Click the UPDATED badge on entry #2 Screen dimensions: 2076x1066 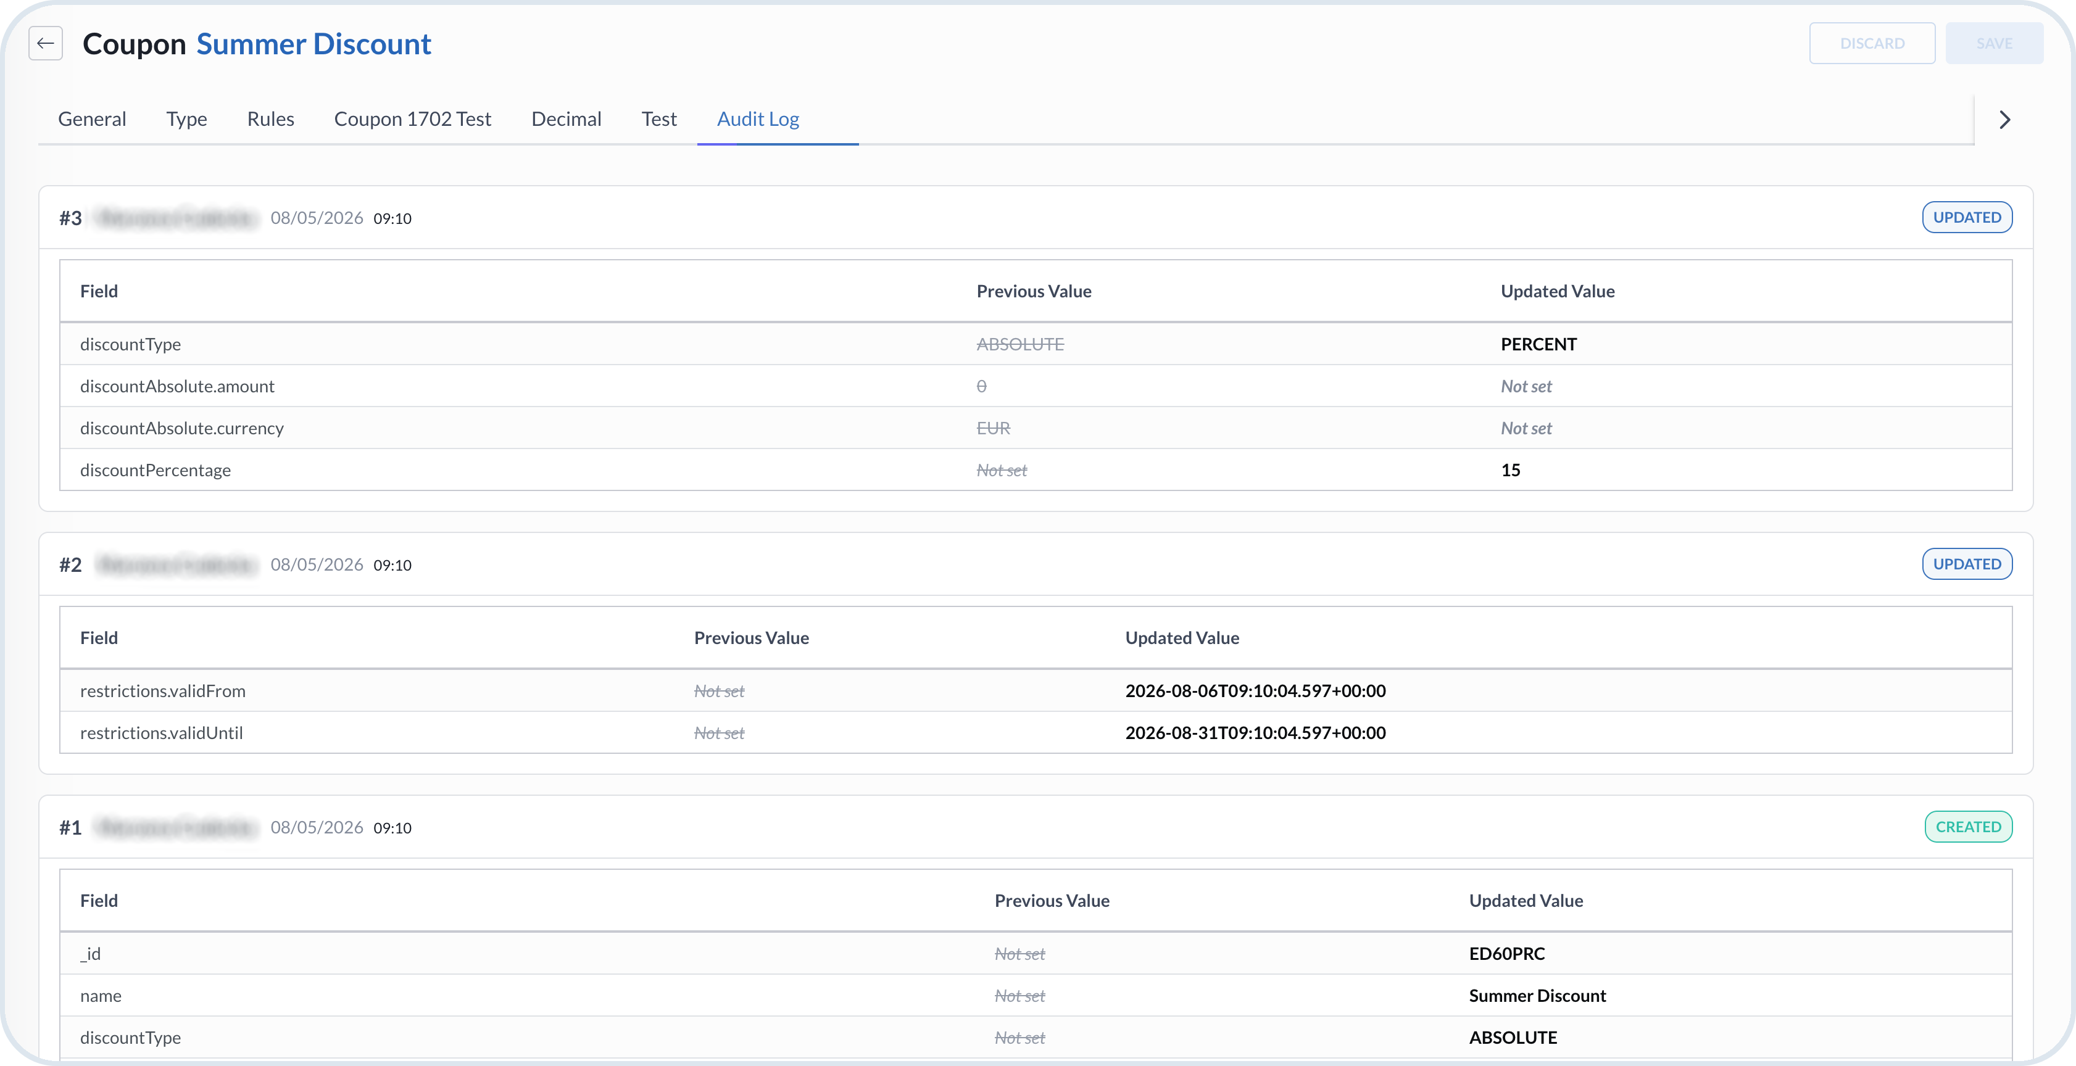point(1966,564)
